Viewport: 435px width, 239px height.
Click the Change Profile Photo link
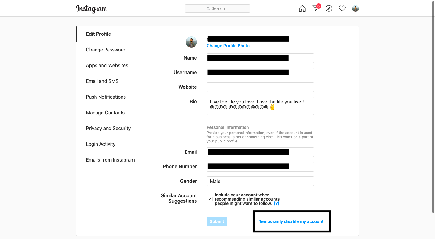228,46
